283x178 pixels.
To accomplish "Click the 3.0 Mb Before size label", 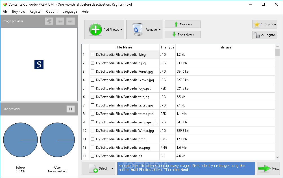I will click(x=20, y=171).
